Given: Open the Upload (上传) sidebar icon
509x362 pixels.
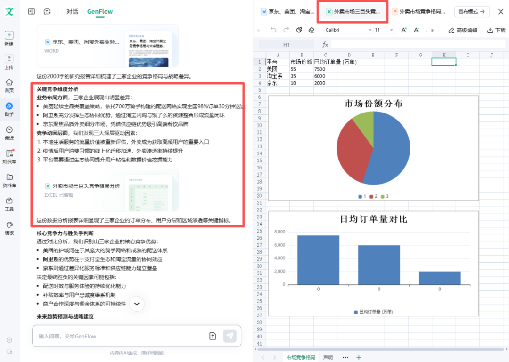Looking at the screenshot, I should (9, 59).
